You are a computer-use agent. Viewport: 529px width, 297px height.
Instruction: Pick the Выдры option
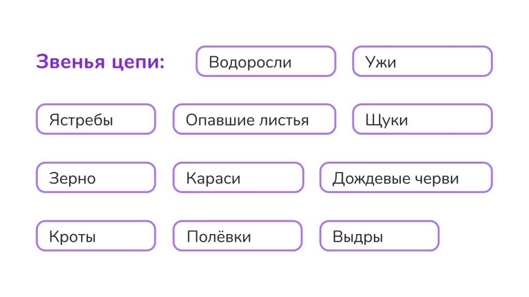point(379,236)
